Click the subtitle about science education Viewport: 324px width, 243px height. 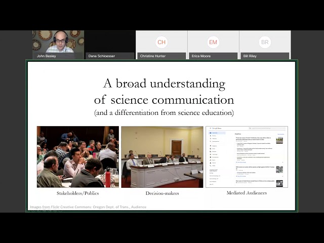pos(164,113)
